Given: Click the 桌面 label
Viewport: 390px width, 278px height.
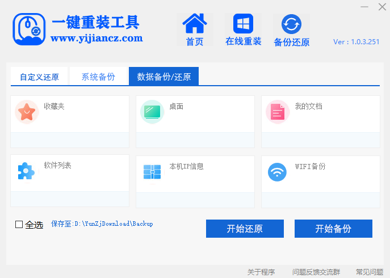Looking at the screenshot, I should click(x=177, y=107).
